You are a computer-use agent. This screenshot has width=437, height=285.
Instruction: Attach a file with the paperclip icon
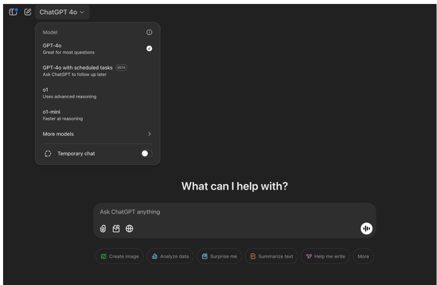tap(103, 229)
